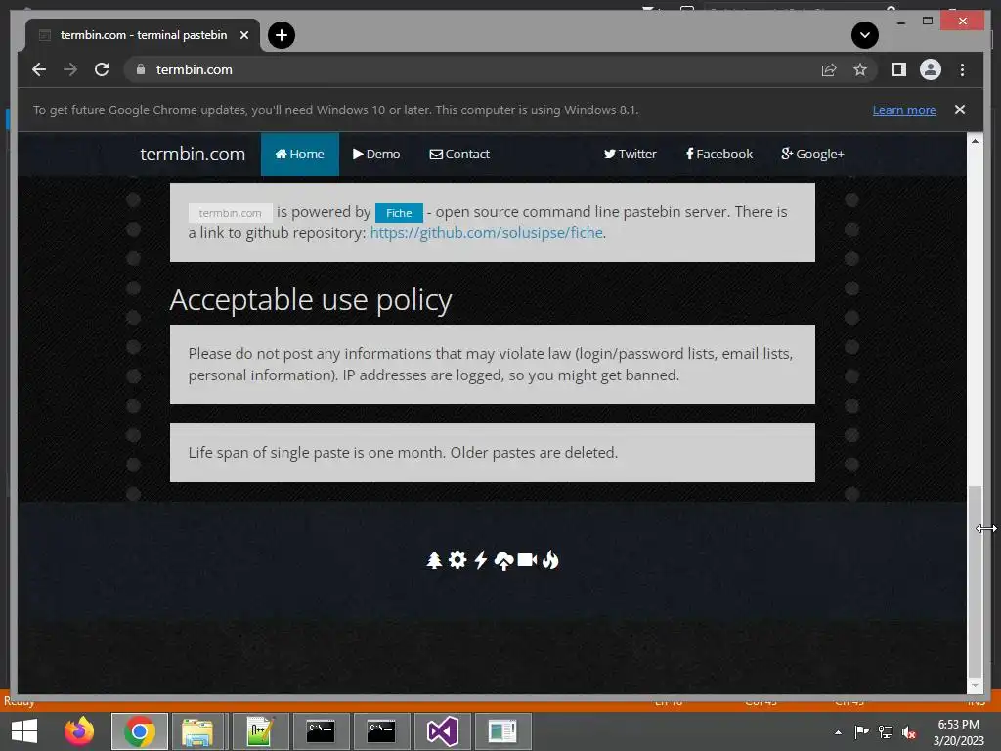Dismiss the Chrome update notification bar
This screenshot has height=751, width=1001.
[960, 110]
